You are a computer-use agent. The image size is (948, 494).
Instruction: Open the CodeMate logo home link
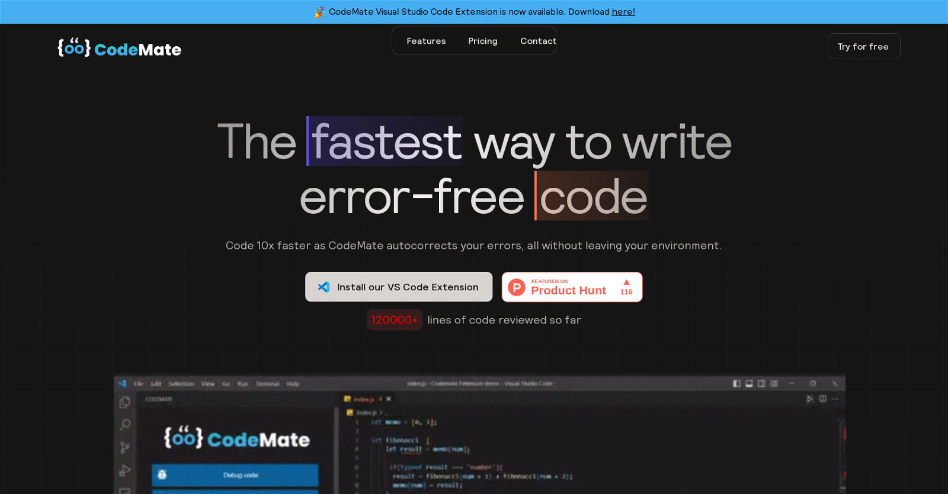coord(119,47)
